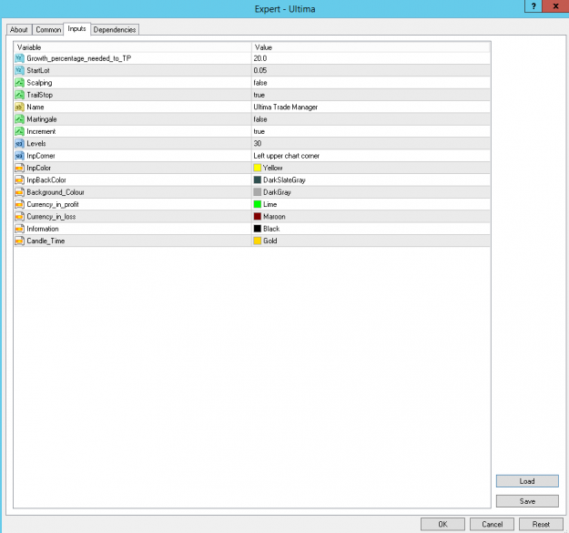Click the enum icon beside InpCorner

(19, 156)
